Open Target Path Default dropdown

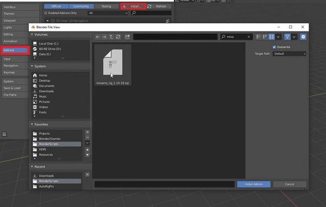tap(290, 54)
